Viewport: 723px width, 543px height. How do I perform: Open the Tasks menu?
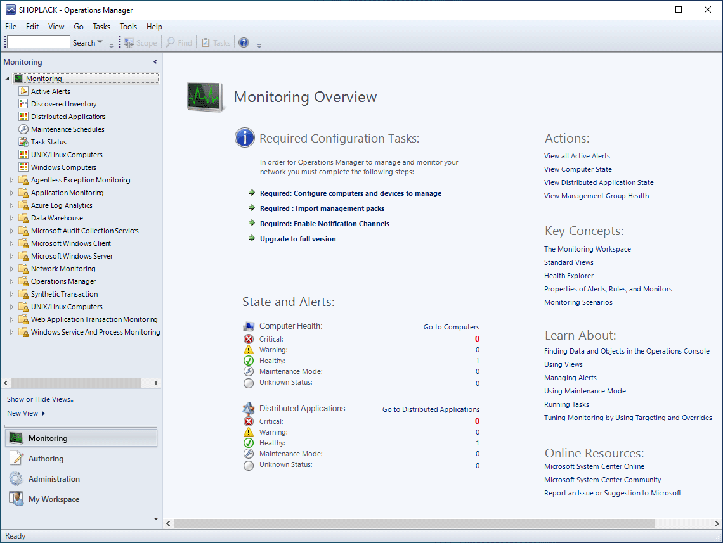pos(101,27)
